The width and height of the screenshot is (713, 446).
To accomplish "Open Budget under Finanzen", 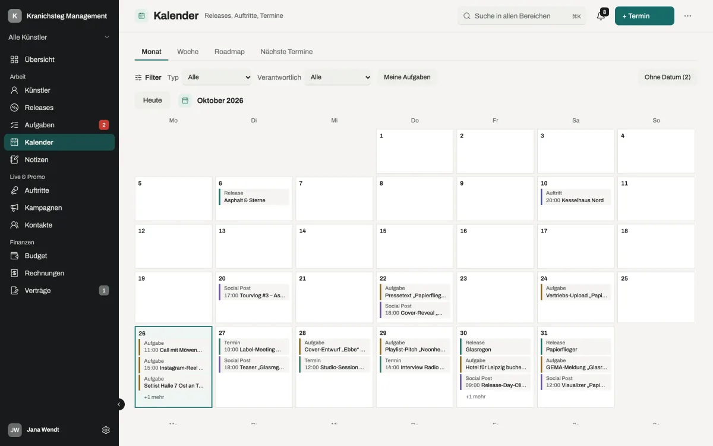I will (x=59, y=256).
